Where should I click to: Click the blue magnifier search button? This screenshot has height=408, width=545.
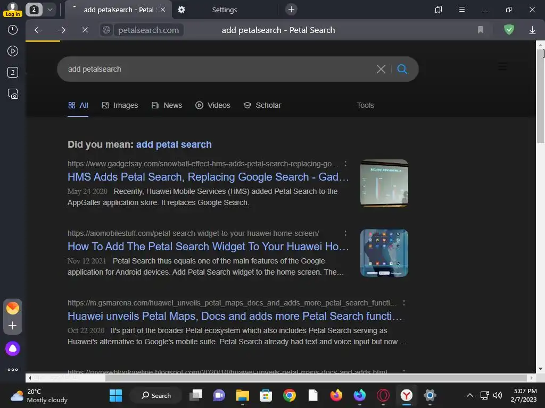[x=402, y=69]
